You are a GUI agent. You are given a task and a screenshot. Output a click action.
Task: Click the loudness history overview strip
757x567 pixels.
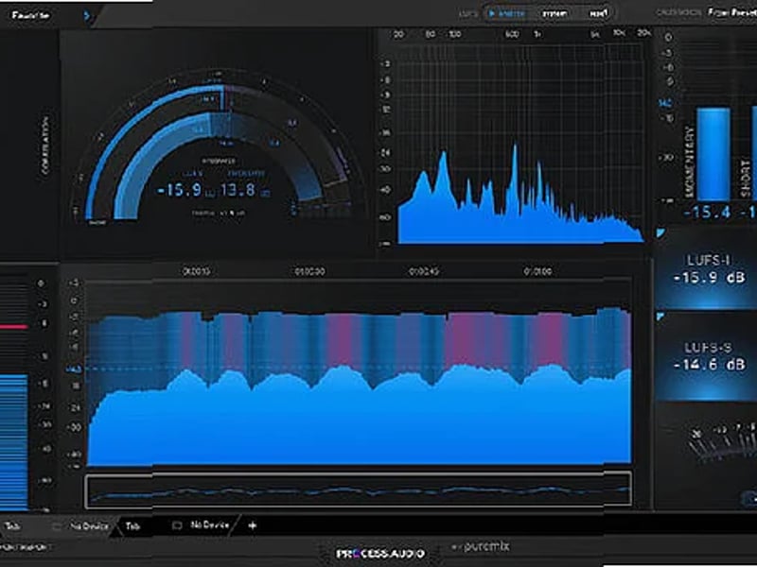click(x=360, y=487)
